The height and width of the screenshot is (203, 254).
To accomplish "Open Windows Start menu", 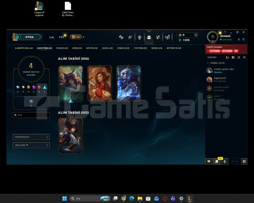I will pos(65,199).
